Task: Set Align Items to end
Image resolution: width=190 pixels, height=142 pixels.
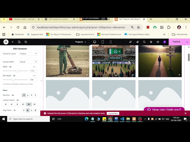Action: [32, 110]
